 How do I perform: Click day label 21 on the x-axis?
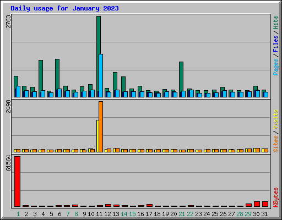(x=182, y=214)
